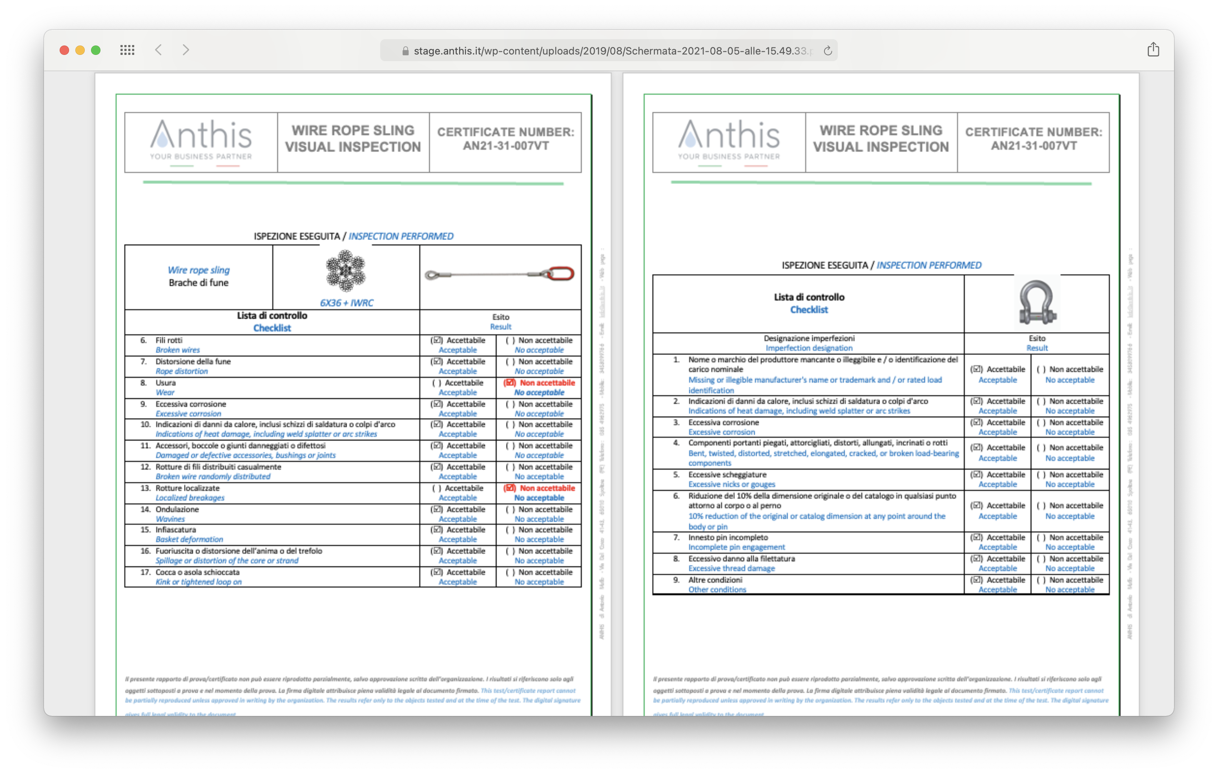Click the text "Incomplete pin engagement"
The height and width of the screenshot is (774, 1218).
(x=737, y=547)
